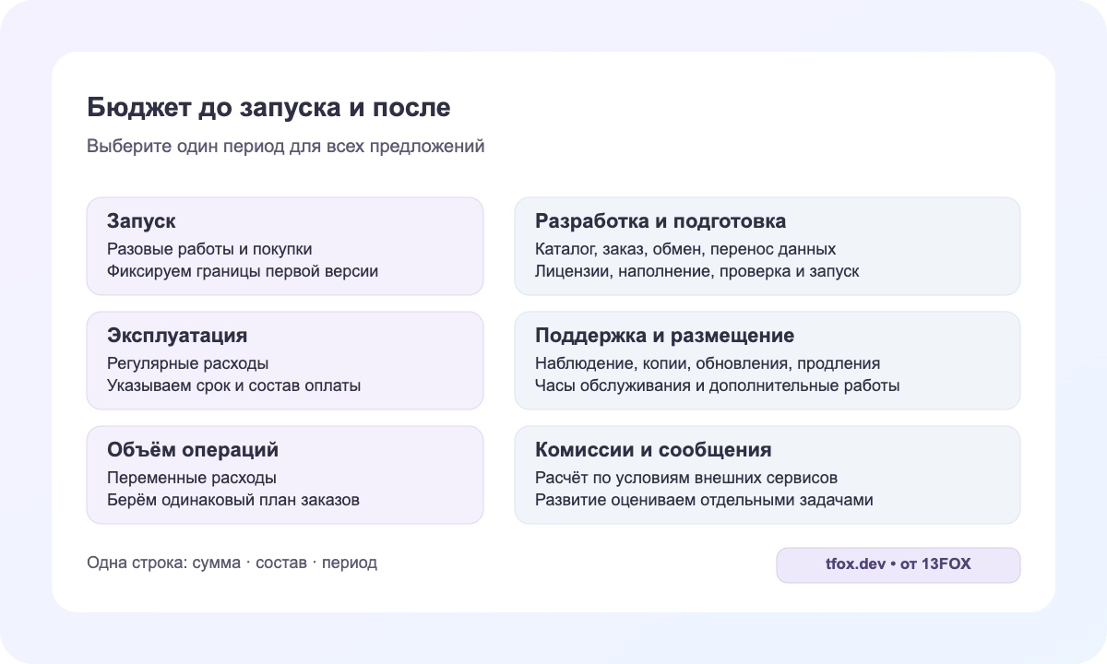Click text Развитие оцениваем отдельными задачами
Screen dimensions: 1107x664
(x=704, y=500)
